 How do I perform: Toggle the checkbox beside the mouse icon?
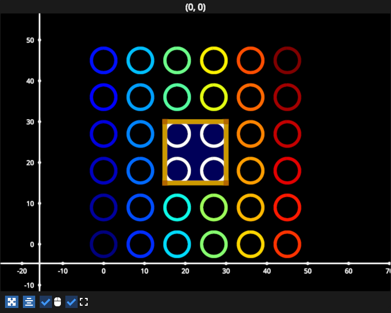click(46, 302)
